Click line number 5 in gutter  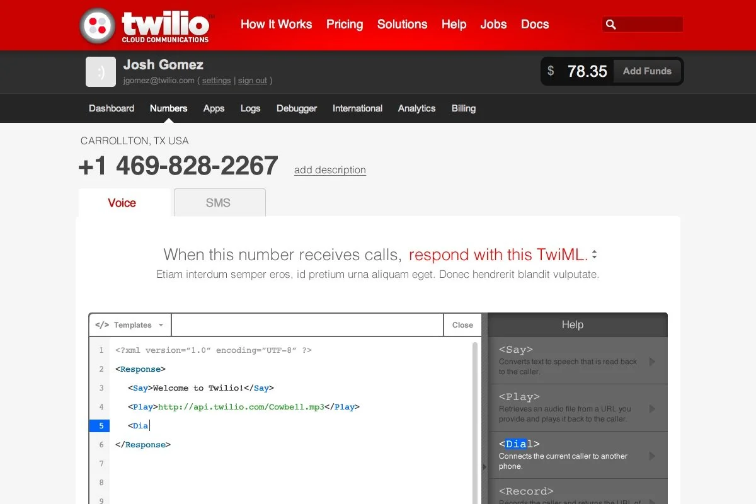pos(101,426)
